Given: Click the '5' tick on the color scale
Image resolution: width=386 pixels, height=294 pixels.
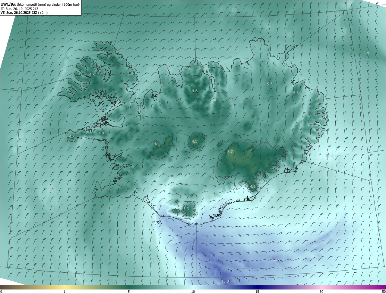Looking at the screenshot, I should [x=129, y=292].
